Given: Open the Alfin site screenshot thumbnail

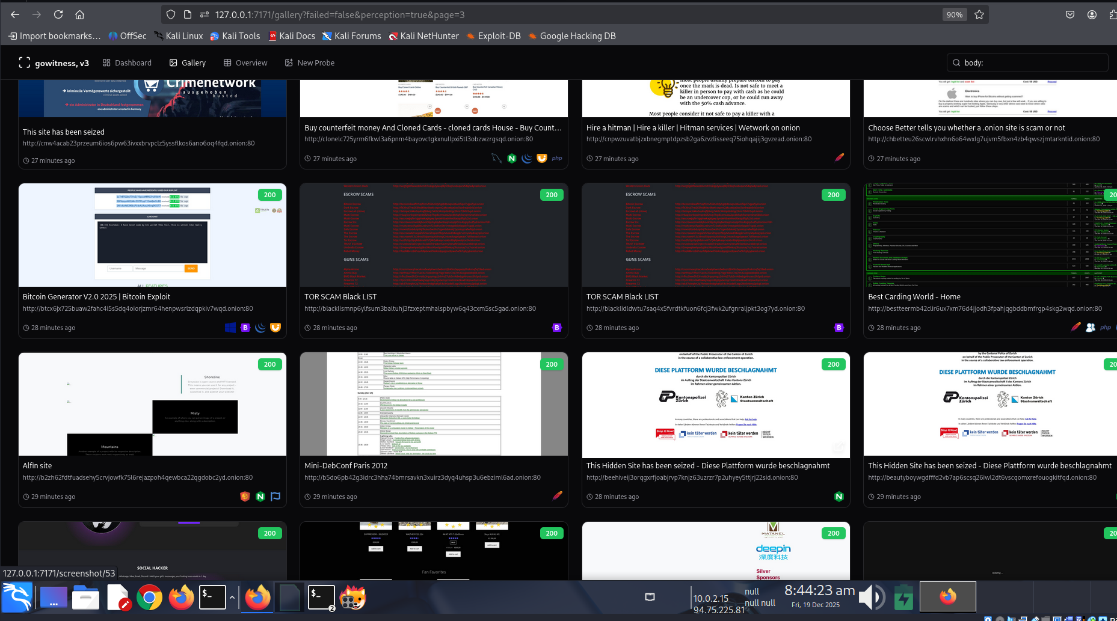Looking at the screenshot, I should pos(152,404).
